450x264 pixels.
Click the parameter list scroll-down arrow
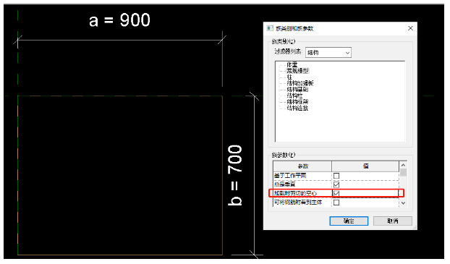pyautogui.click(x=403, y=203)
